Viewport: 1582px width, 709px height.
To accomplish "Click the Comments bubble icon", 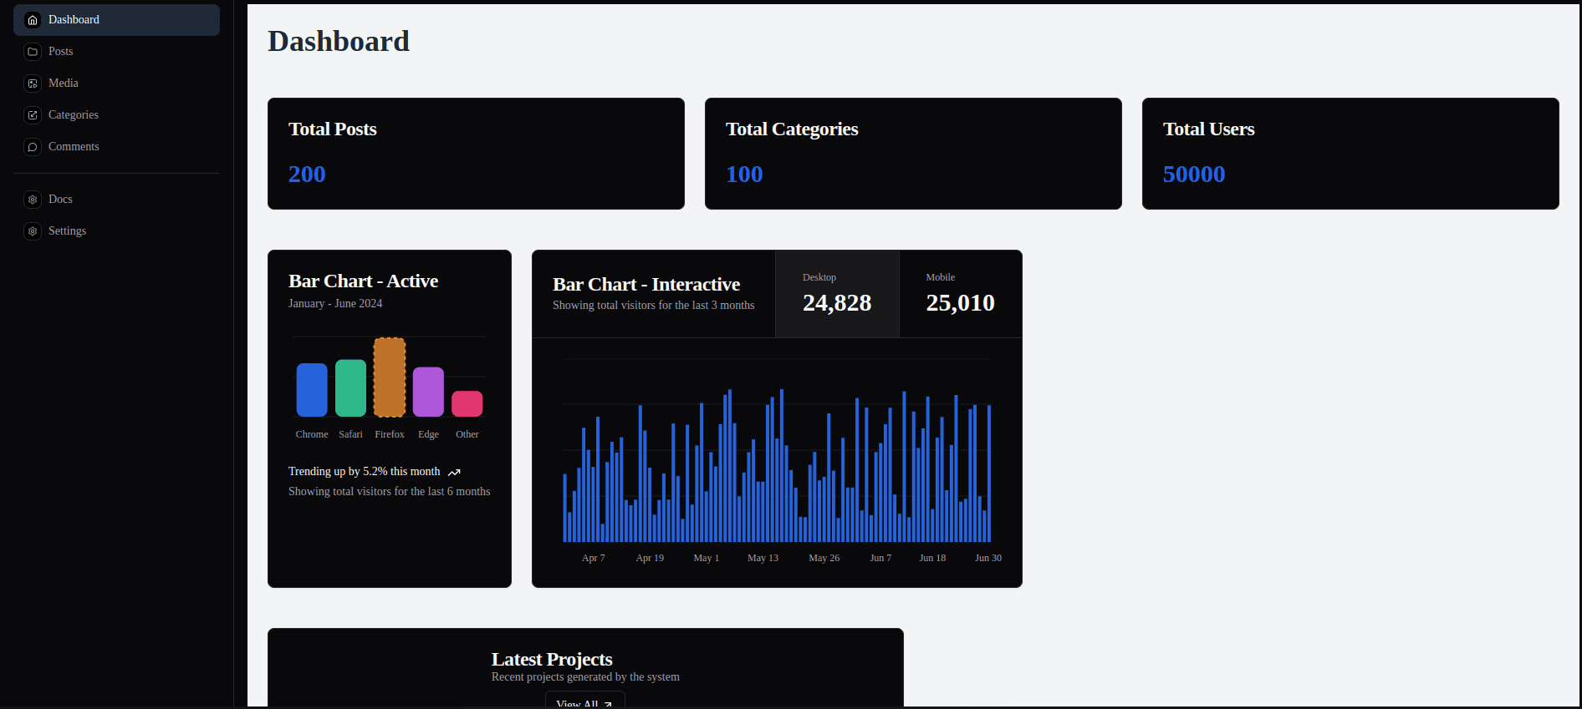I will 33,147.
